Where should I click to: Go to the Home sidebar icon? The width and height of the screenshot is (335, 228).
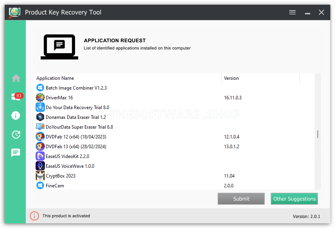(x=16, y=78)
